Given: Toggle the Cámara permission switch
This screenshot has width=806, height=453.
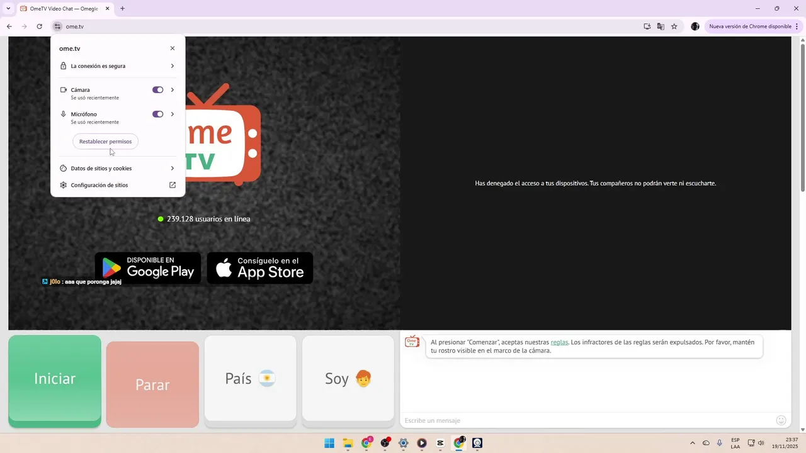Looking at the screenshot, I should click(158, 90).
